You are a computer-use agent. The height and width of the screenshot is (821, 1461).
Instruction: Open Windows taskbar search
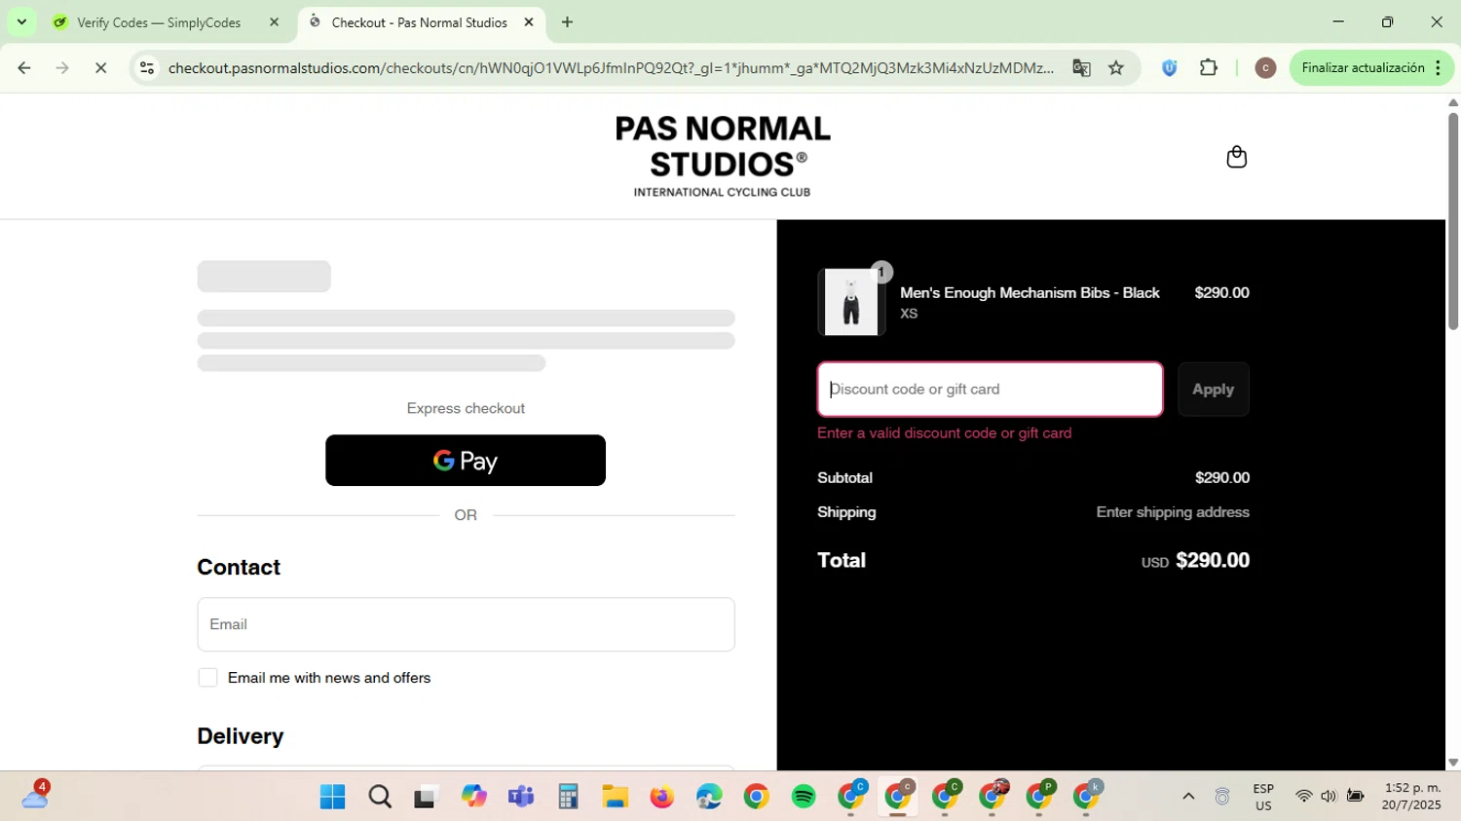tap(380, 798)
